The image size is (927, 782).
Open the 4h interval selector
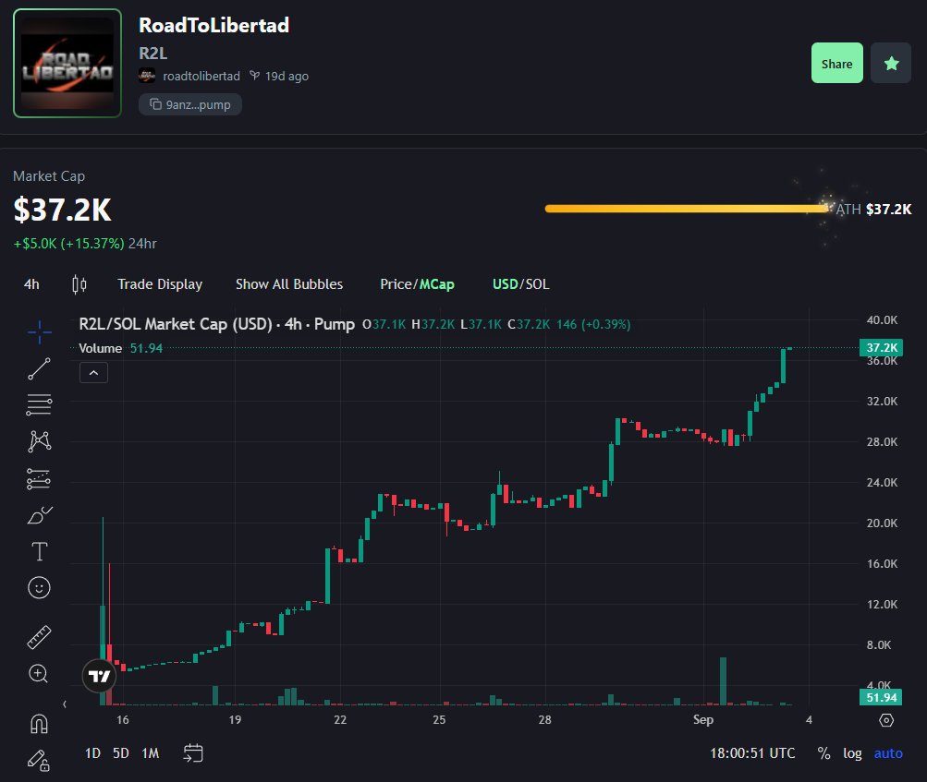click(x=31, y=284)
